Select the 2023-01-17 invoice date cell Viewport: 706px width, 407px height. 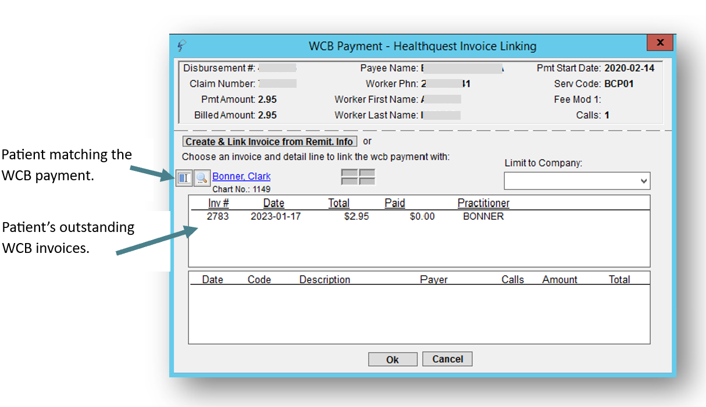pyautogui.click(x=276, y=216)
